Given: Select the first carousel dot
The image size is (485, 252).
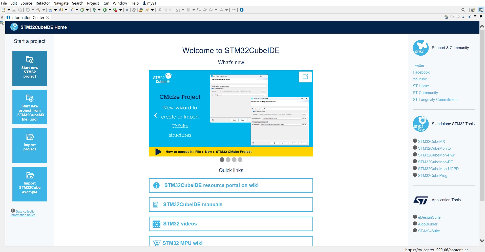Looking at the screenshot, I should [x=222, y=159].
